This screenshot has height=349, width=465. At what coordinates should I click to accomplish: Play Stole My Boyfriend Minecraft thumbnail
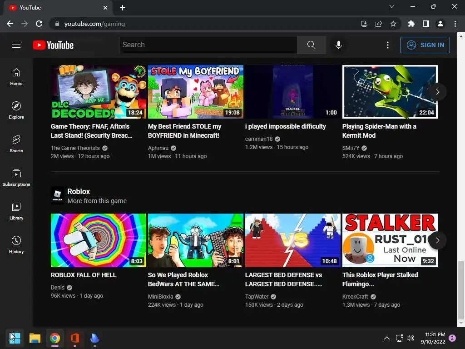(x=196, y=92)
